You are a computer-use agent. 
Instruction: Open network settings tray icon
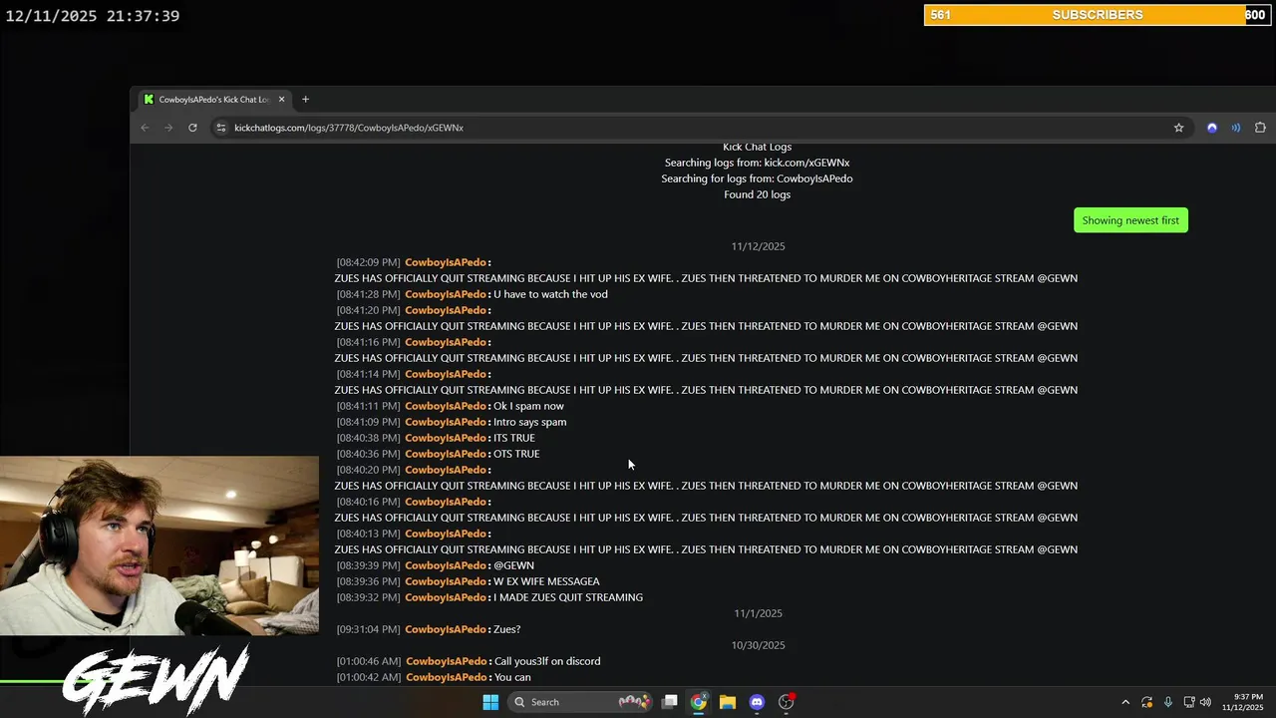click(x=1189, y=702)
